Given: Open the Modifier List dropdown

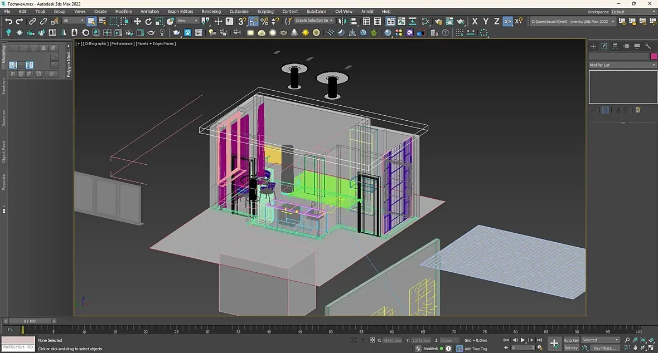Looking at the screenshot, I should pyautogui.click(x=623, y=65).
